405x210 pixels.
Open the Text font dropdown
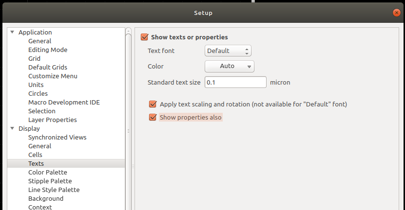click(x=228, y=51)
